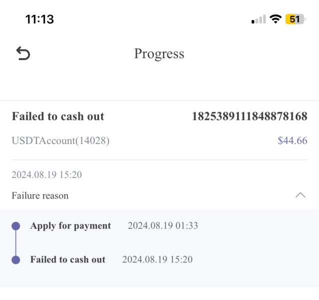319x300 pixels.
Task: Tap transaction ID 1825389111848878168
Action: [249, 116]
